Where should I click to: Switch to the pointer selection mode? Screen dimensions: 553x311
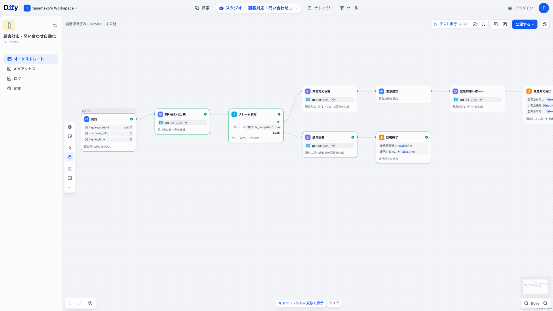(x=69, y=147)
